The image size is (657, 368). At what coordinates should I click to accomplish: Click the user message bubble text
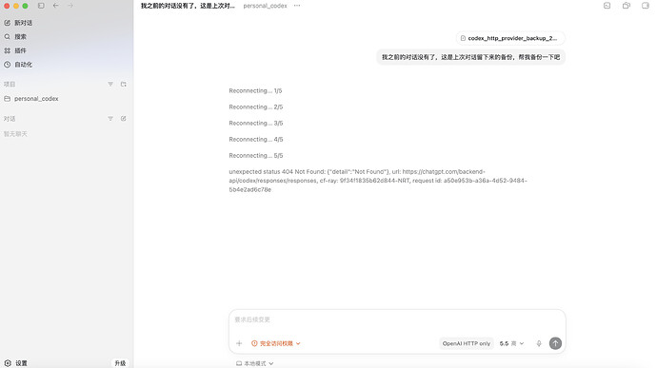pos(470,57)
